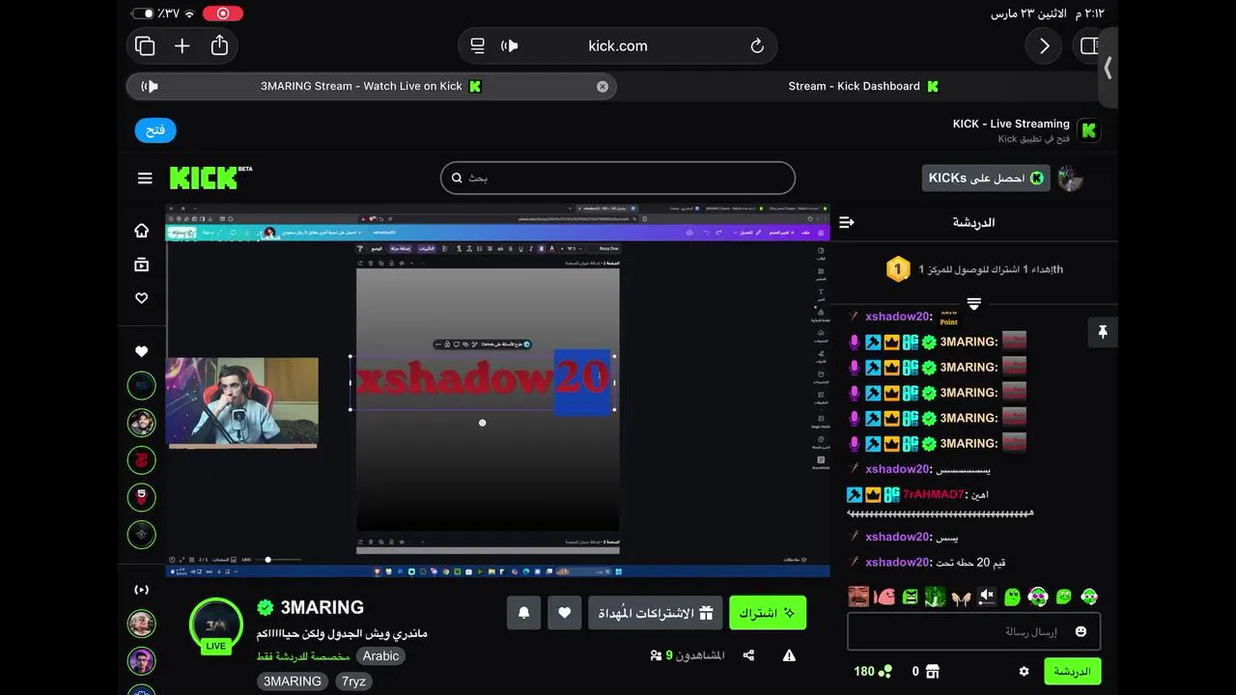Go forward in Safari history
The height and width of the screenshot is (695, 1236).
(1044, 46)
